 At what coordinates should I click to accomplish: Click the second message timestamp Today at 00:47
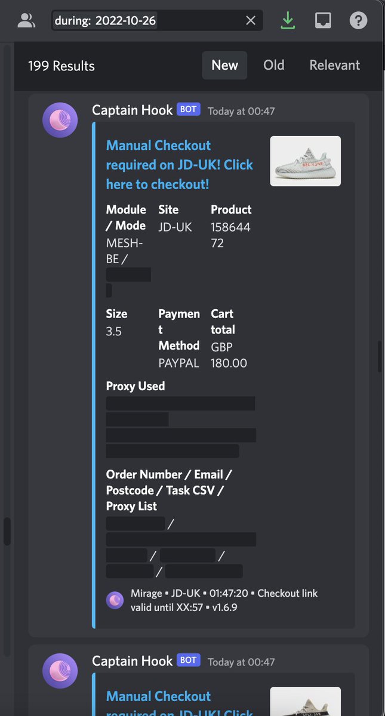tap(241, 662)
